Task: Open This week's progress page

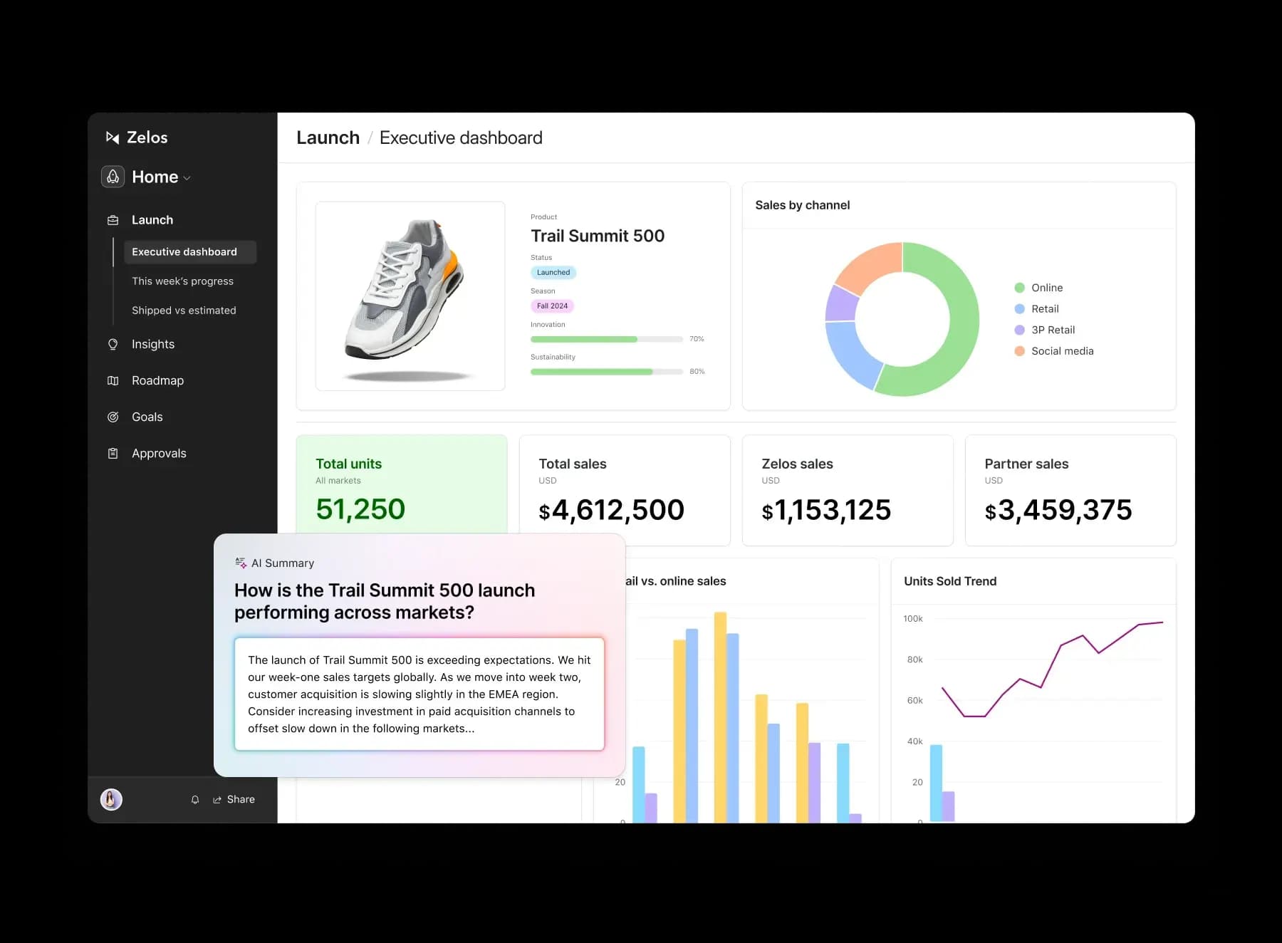Action: tap(182, 281)
